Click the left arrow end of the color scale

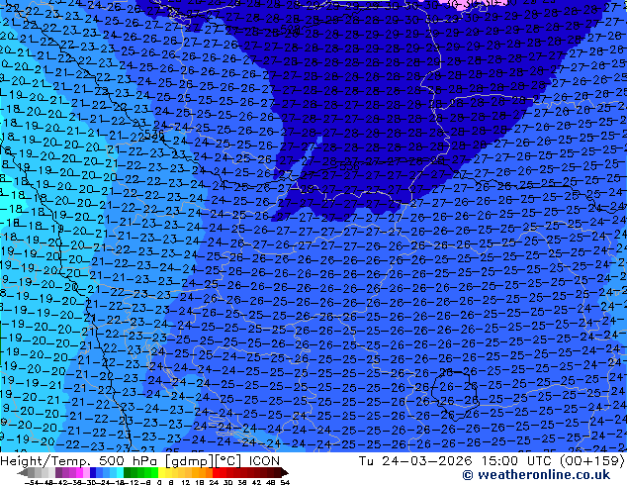pyautogui.click(x=23, y=472)
